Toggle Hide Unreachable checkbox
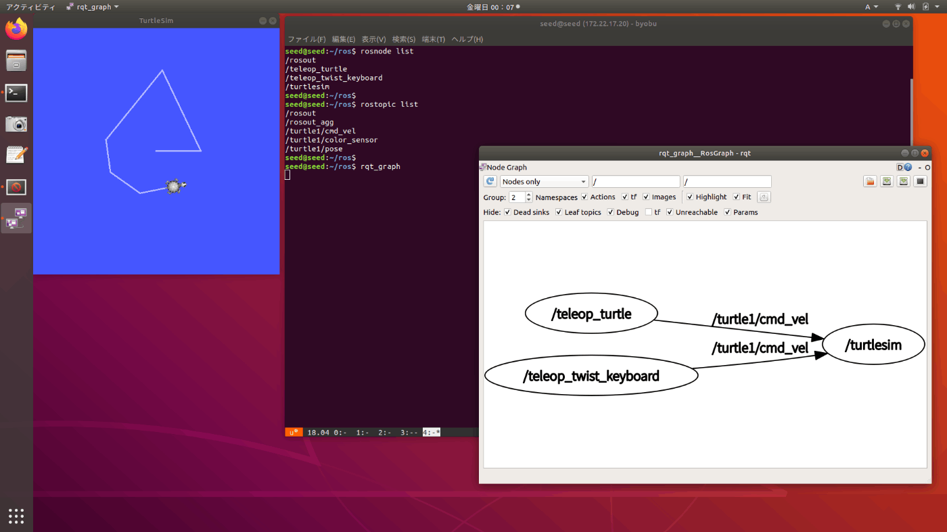 (x=670, y=212)
